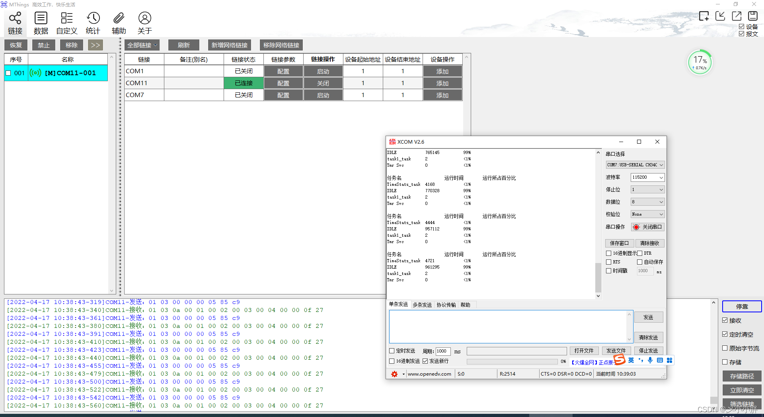This screenshot has height=417, width=764.
Task: Click the 停靠 button at bottom right
Action: point(742,306)
